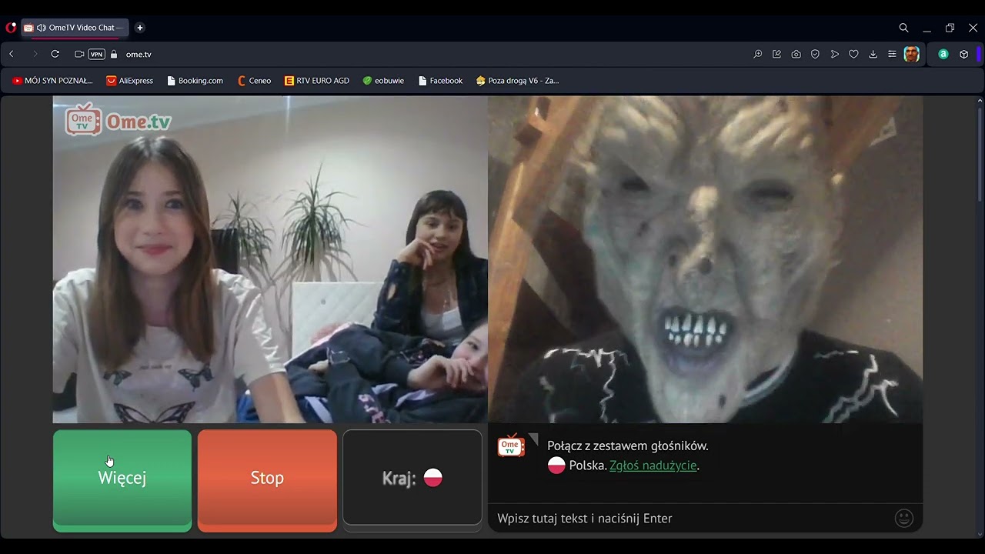The width and height of the screenshot is (985, 554).
Task: Click the send flow arrow icon
Action: point(835,55)
